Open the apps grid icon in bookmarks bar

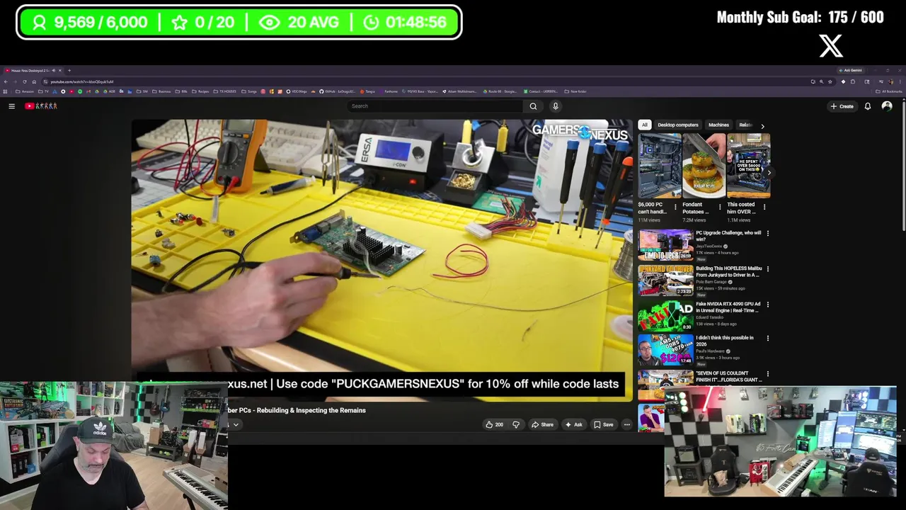click(5, 91)
